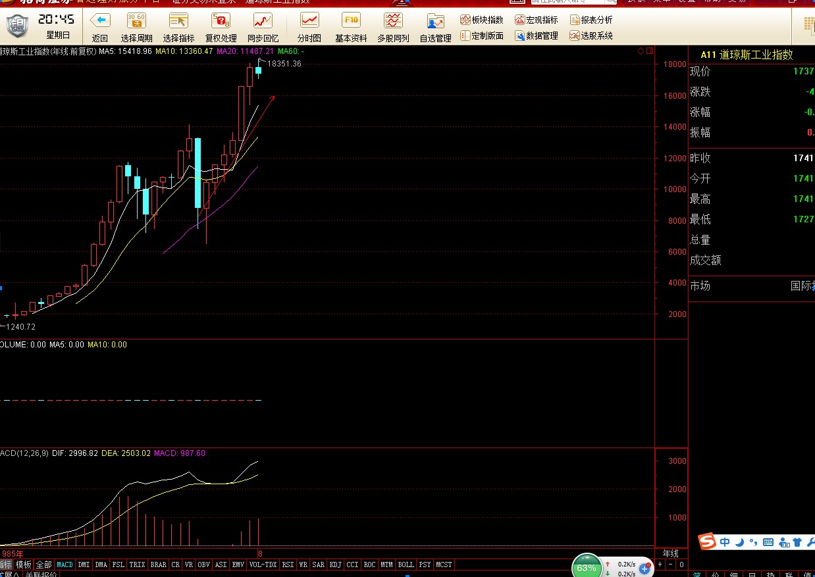Select the 指标 tab at bottom left

click(5, 564)
